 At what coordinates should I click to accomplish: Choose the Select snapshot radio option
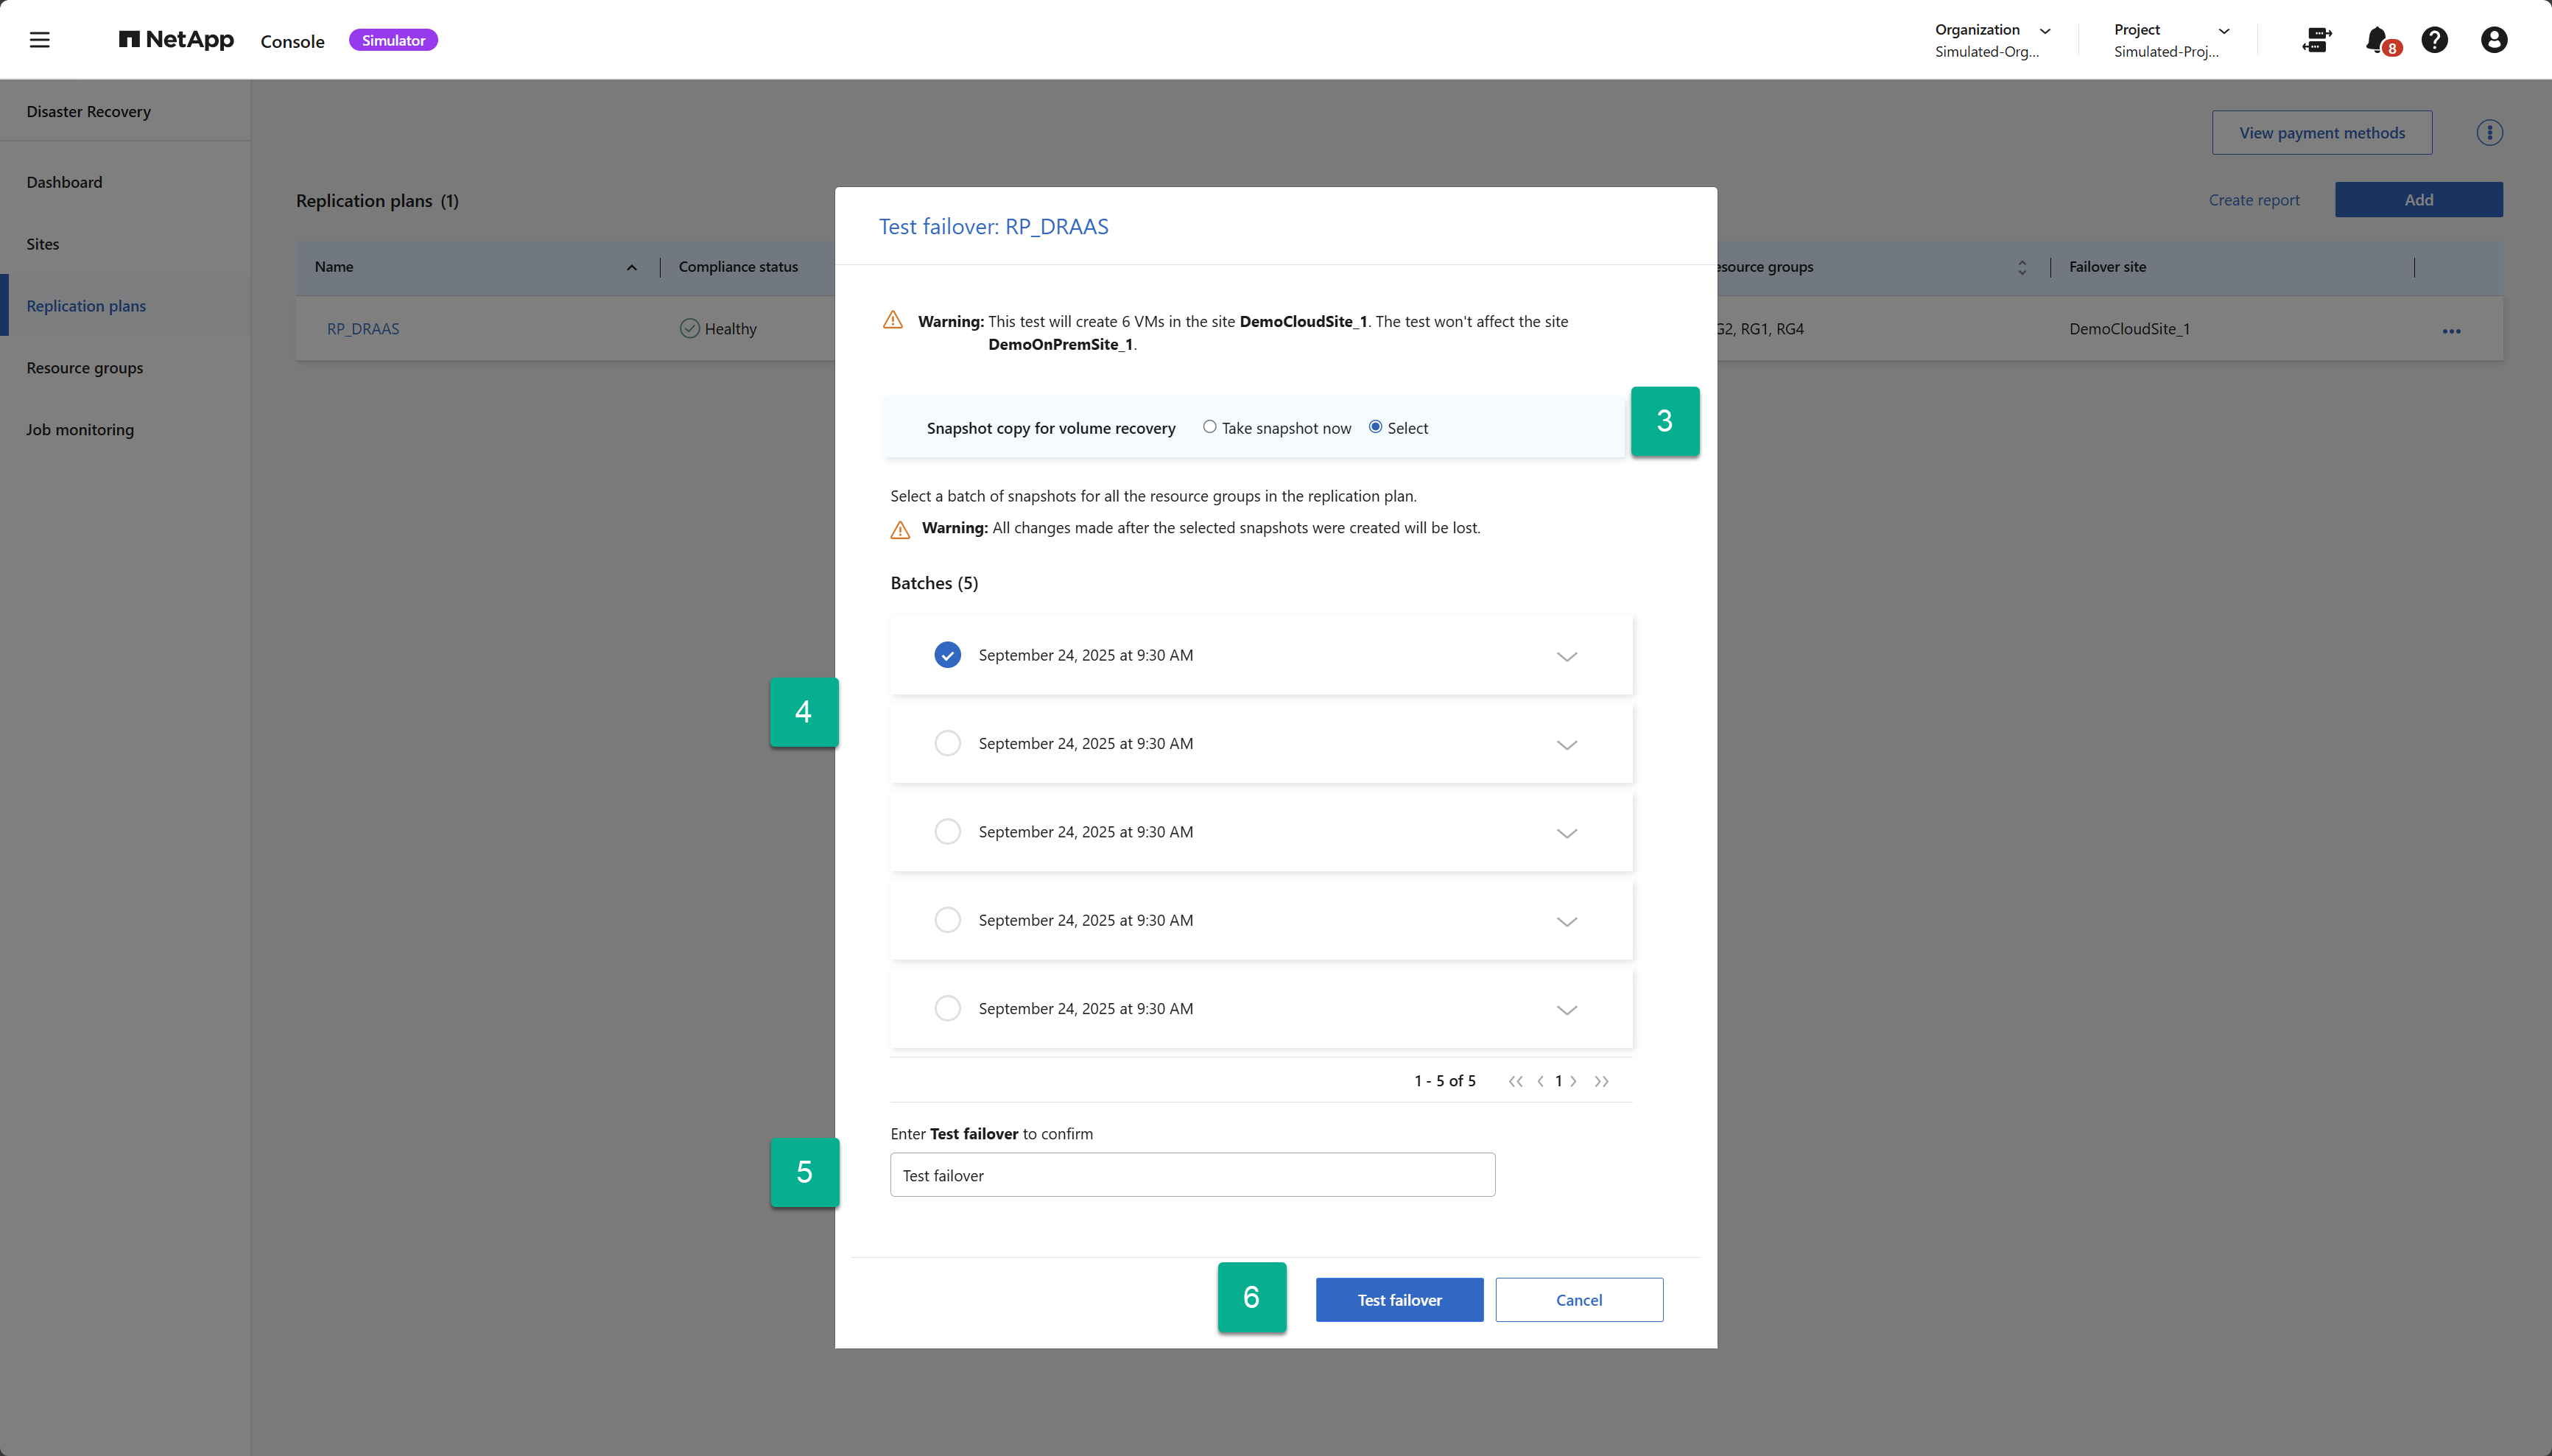coord(1375,427)
